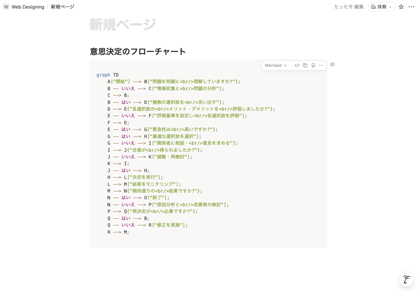Open the 共有 share dropdown

point(381,7)
